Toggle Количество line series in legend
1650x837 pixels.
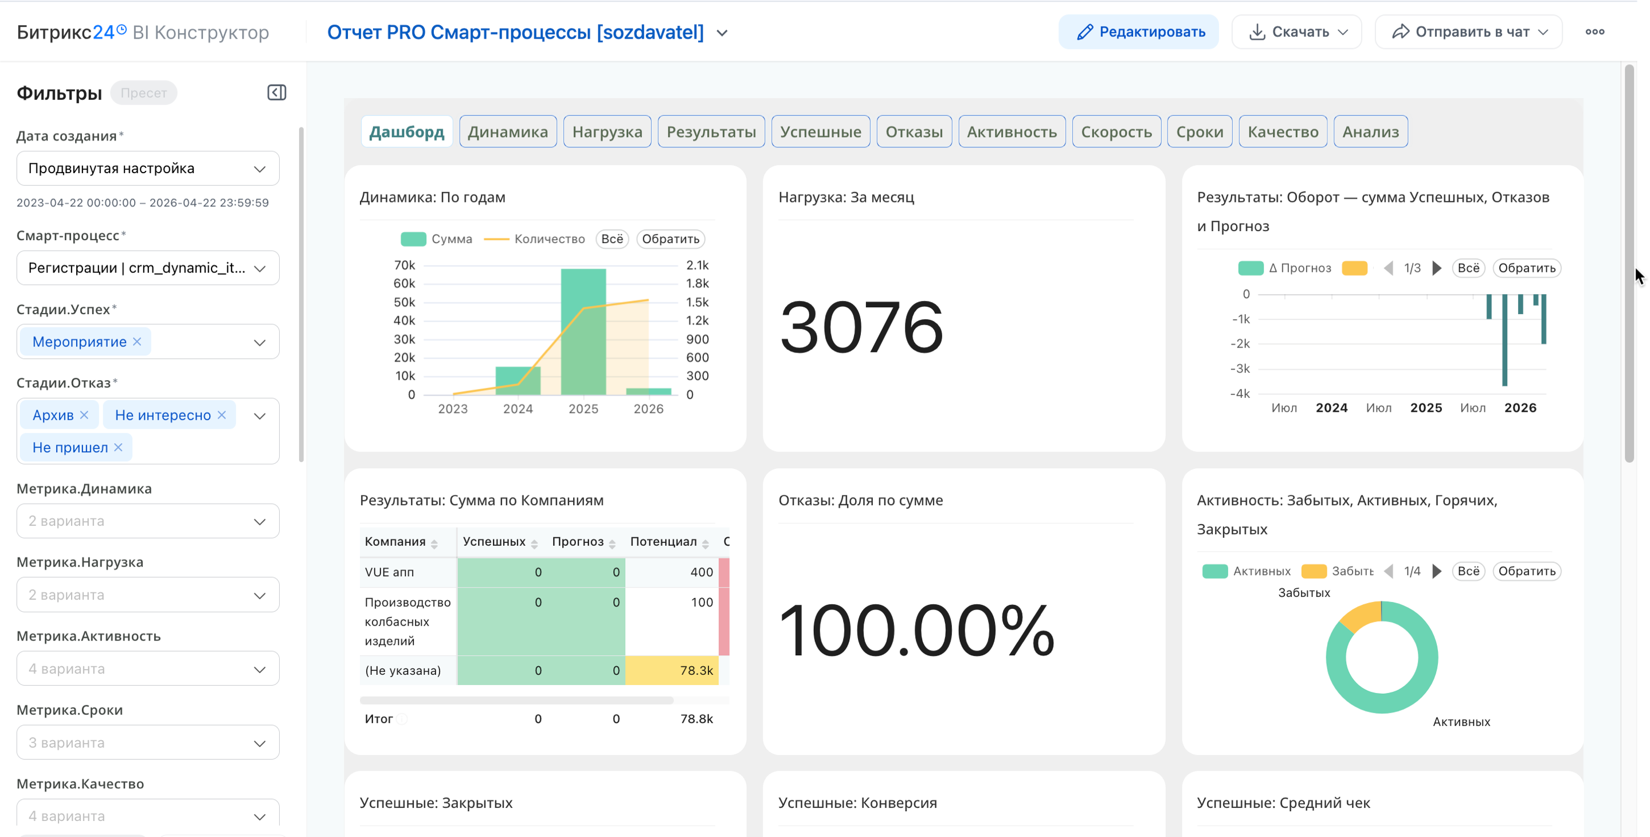point(534,239)
